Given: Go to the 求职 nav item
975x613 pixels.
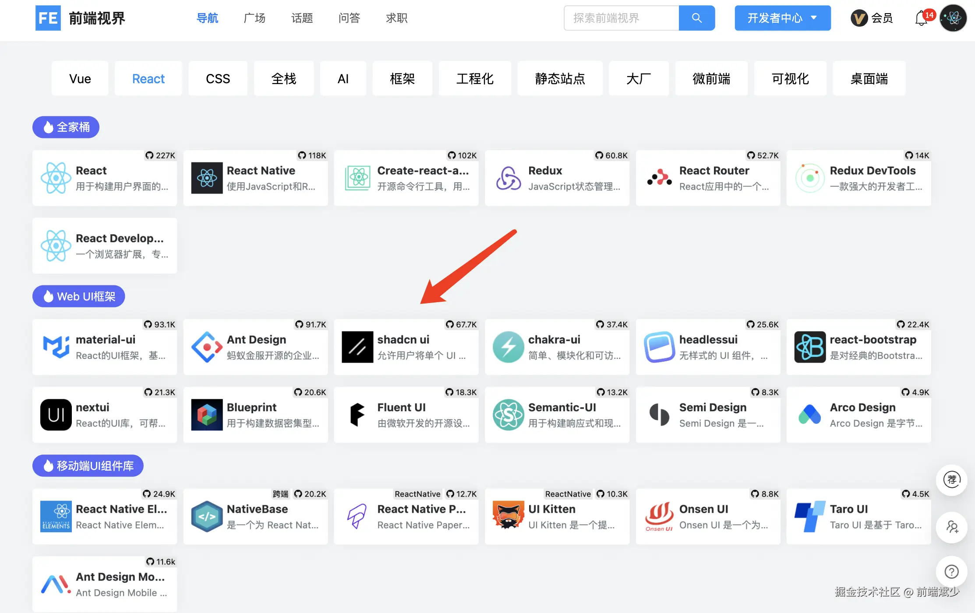Looking at the screenshot, I should (396, 18).
